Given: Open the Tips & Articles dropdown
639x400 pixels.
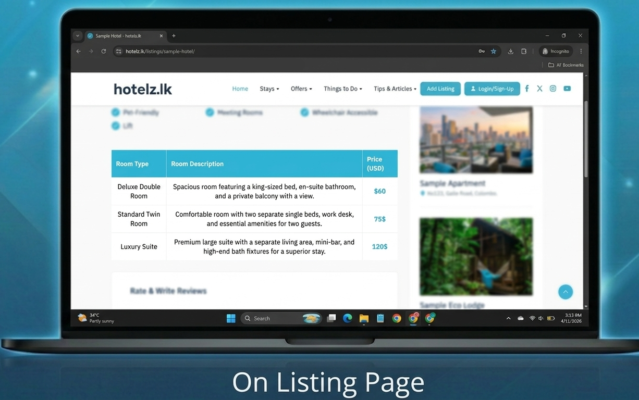Looking at the screenshot, I should 395,89.
